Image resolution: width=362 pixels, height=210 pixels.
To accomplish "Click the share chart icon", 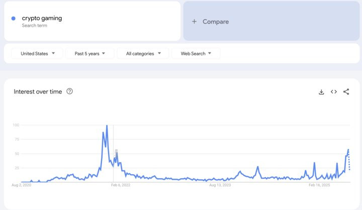I will (346, 92).
